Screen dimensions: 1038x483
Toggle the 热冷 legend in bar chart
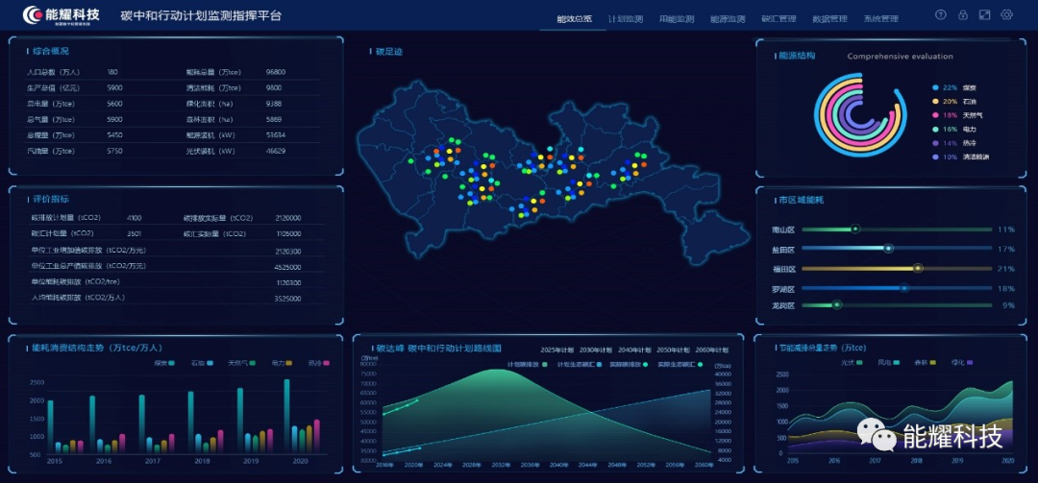pyautogui.click(x=319, y=364)
